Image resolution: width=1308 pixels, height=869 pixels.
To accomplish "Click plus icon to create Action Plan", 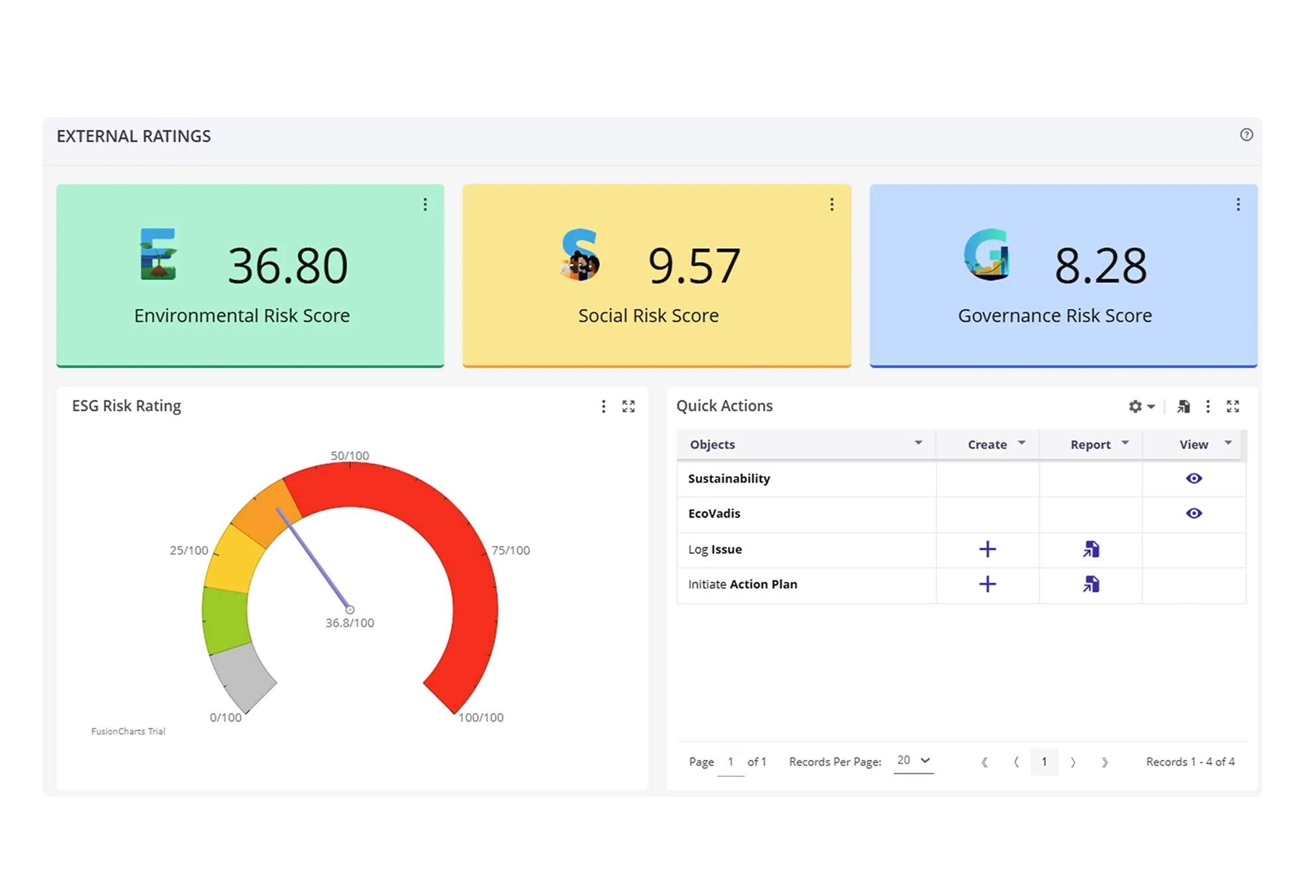I will pos(987,584).
